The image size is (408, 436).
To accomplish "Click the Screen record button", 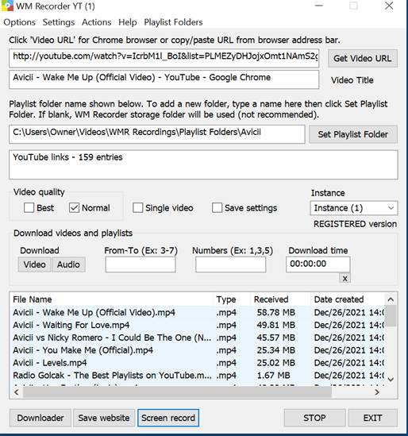I will tap(168, 418).
